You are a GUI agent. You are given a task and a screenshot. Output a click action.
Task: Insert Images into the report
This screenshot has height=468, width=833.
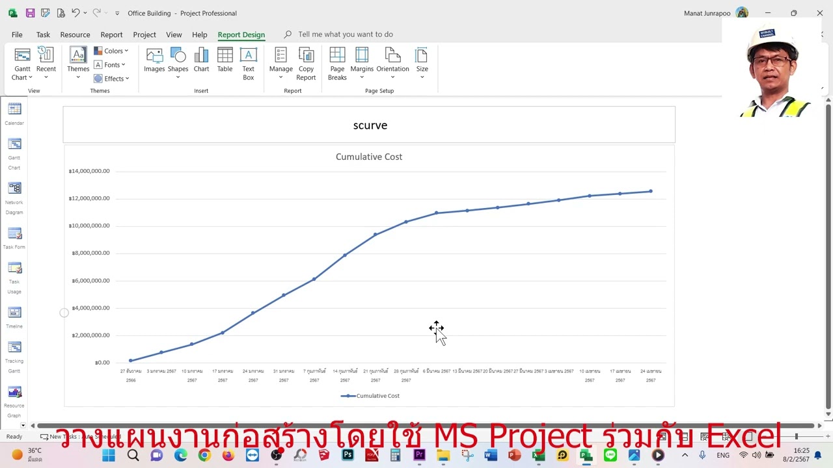click(154, 60)
